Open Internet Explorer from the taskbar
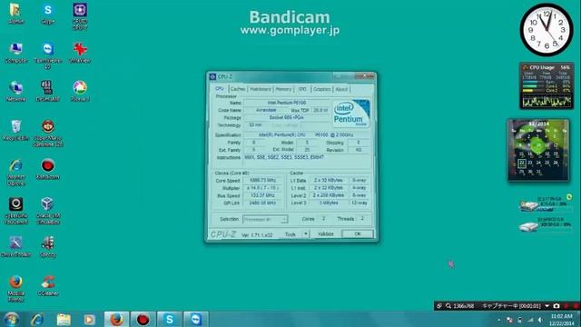Image resolution: width=581 pixels, height=327 pixels. click(37, 319)
